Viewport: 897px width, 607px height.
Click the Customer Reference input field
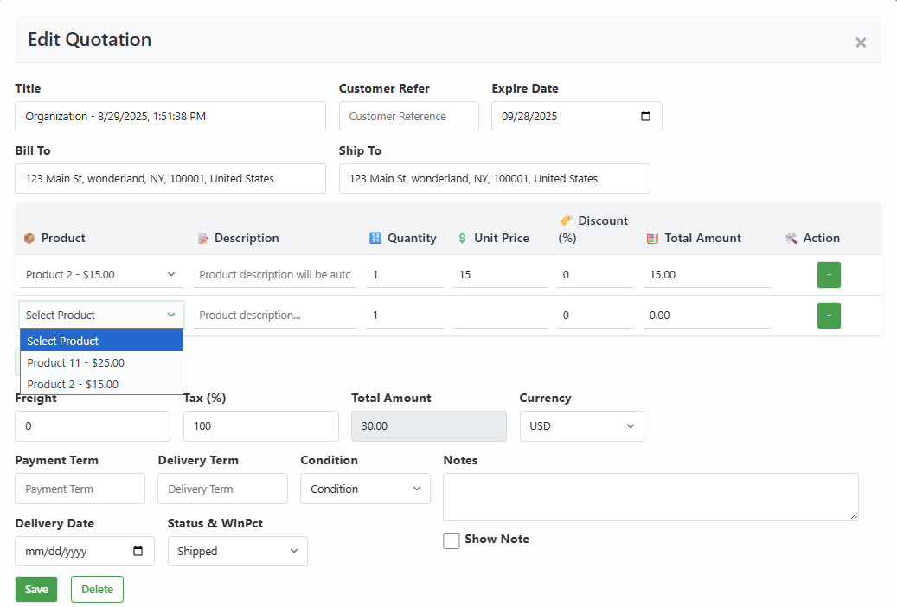click(x=408, y=116)
